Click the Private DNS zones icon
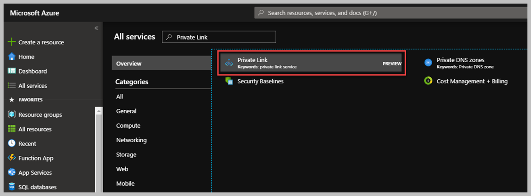The width and height of the screenshot is (531, 196). tap(428, 63)
